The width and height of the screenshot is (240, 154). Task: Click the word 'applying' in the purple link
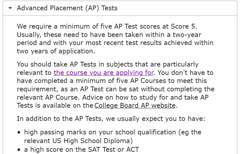(129, 73)
